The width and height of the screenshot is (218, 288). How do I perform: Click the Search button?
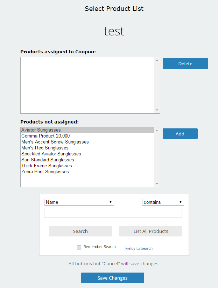(80, 231)
